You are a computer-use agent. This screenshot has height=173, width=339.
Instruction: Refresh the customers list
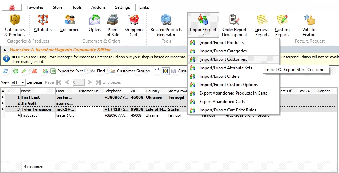5,71
